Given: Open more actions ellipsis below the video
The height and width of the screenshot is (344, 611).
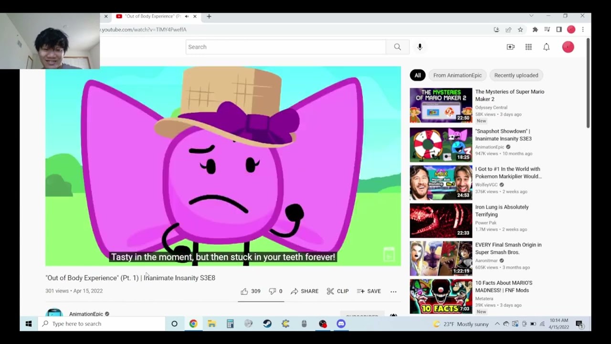Looking at the screenshot, I should click(x=393, y=291).
